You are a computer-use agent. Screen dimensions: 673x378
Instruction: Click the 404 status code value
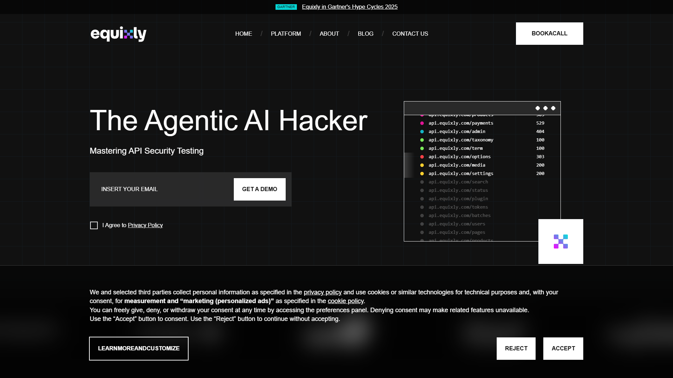click(540, 132)
